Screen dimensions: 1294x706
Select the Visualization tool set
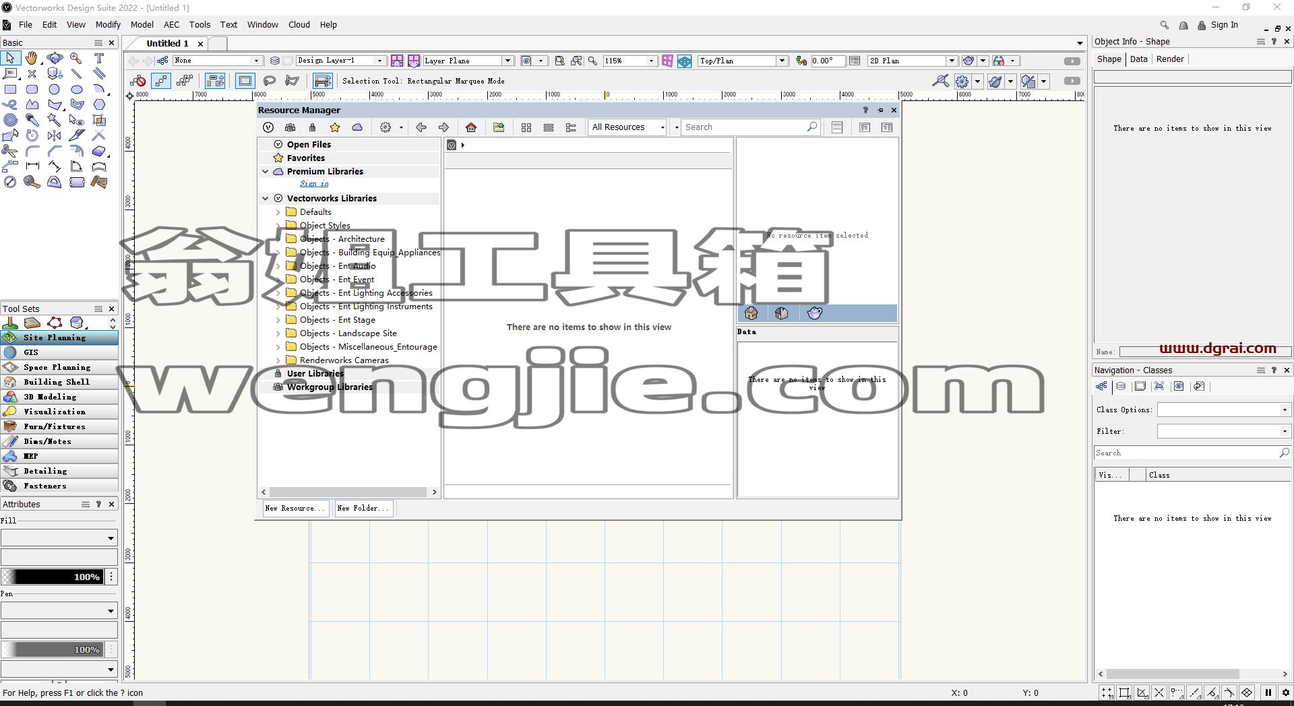point(59,412)
